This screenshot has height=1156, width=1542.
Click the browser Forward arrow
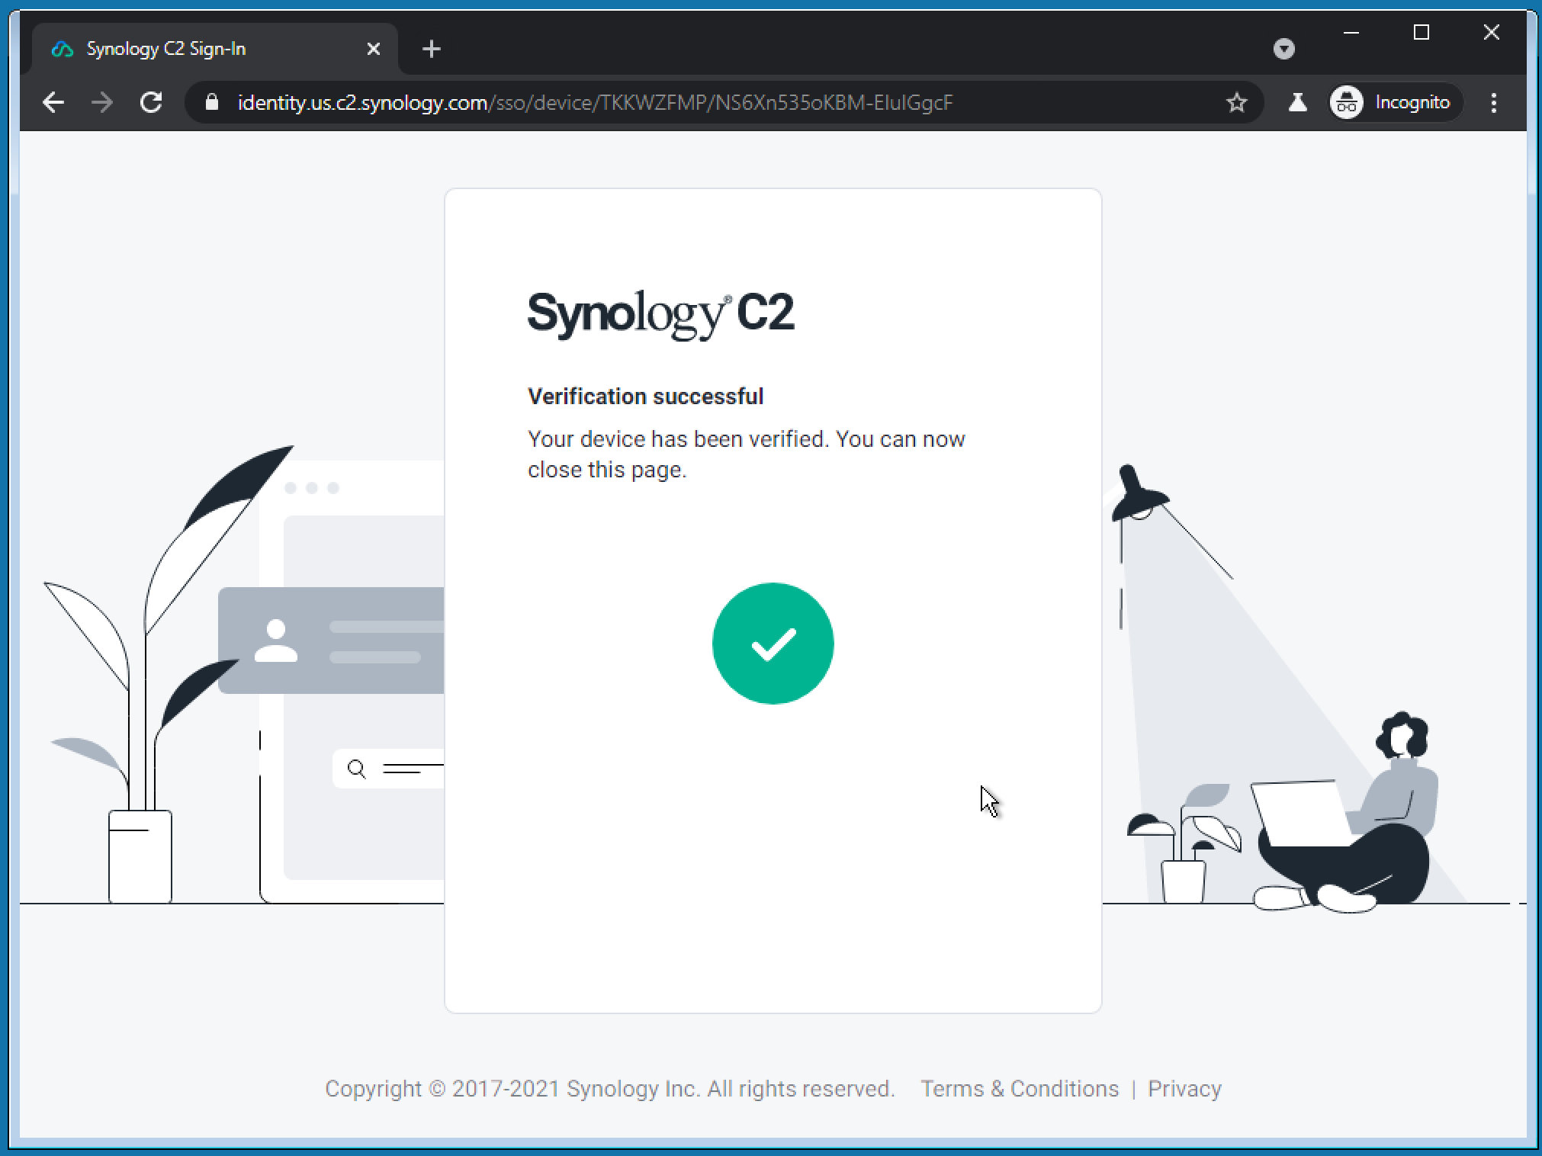coord(101,102)
